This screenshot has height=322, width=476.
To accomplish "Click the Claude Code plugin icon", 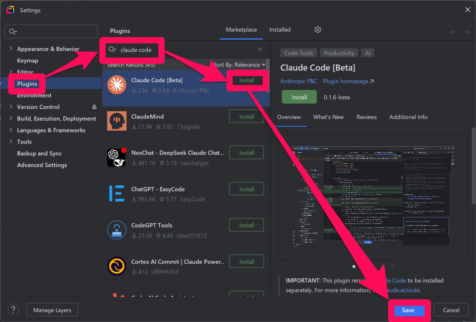I will [x=116, y=85].
